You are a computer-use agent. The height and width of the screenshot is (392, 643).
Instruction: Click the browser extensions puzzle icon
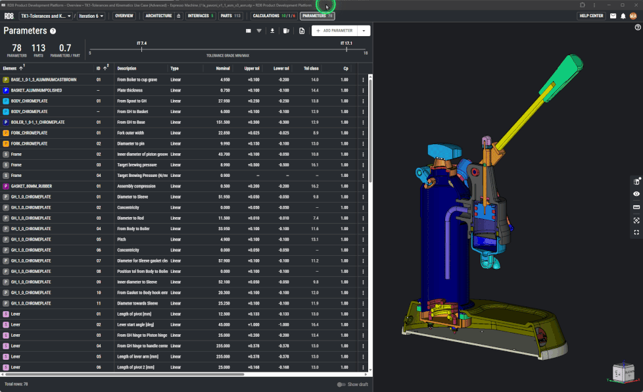[583, 5]
